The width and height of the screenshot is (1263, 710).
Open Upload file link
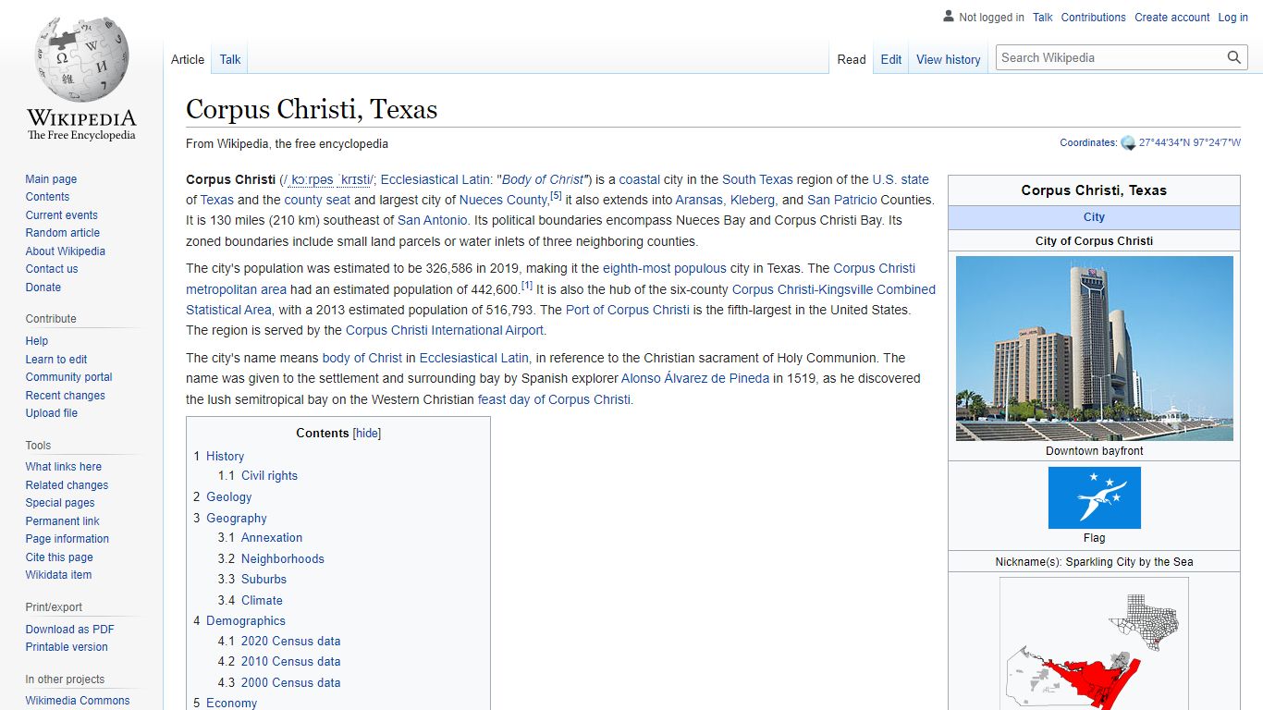[x=52, y=413]
